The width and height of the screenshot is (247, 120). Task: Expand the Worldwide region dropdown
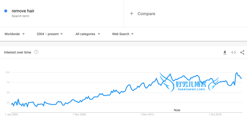[15, 34]
